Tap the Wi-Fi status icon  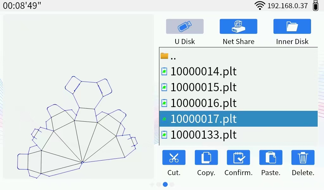click(x=260, y=6)
